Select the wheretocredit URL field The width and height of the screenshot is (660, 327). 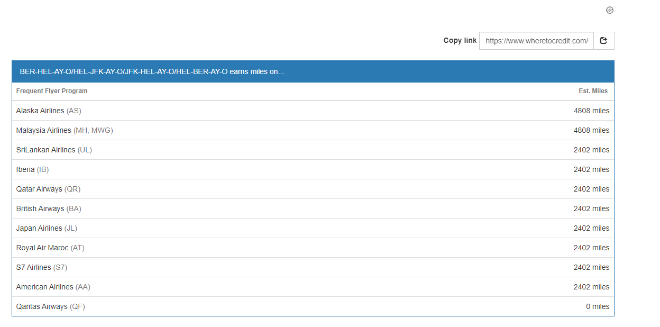click(x=536, y=41)
